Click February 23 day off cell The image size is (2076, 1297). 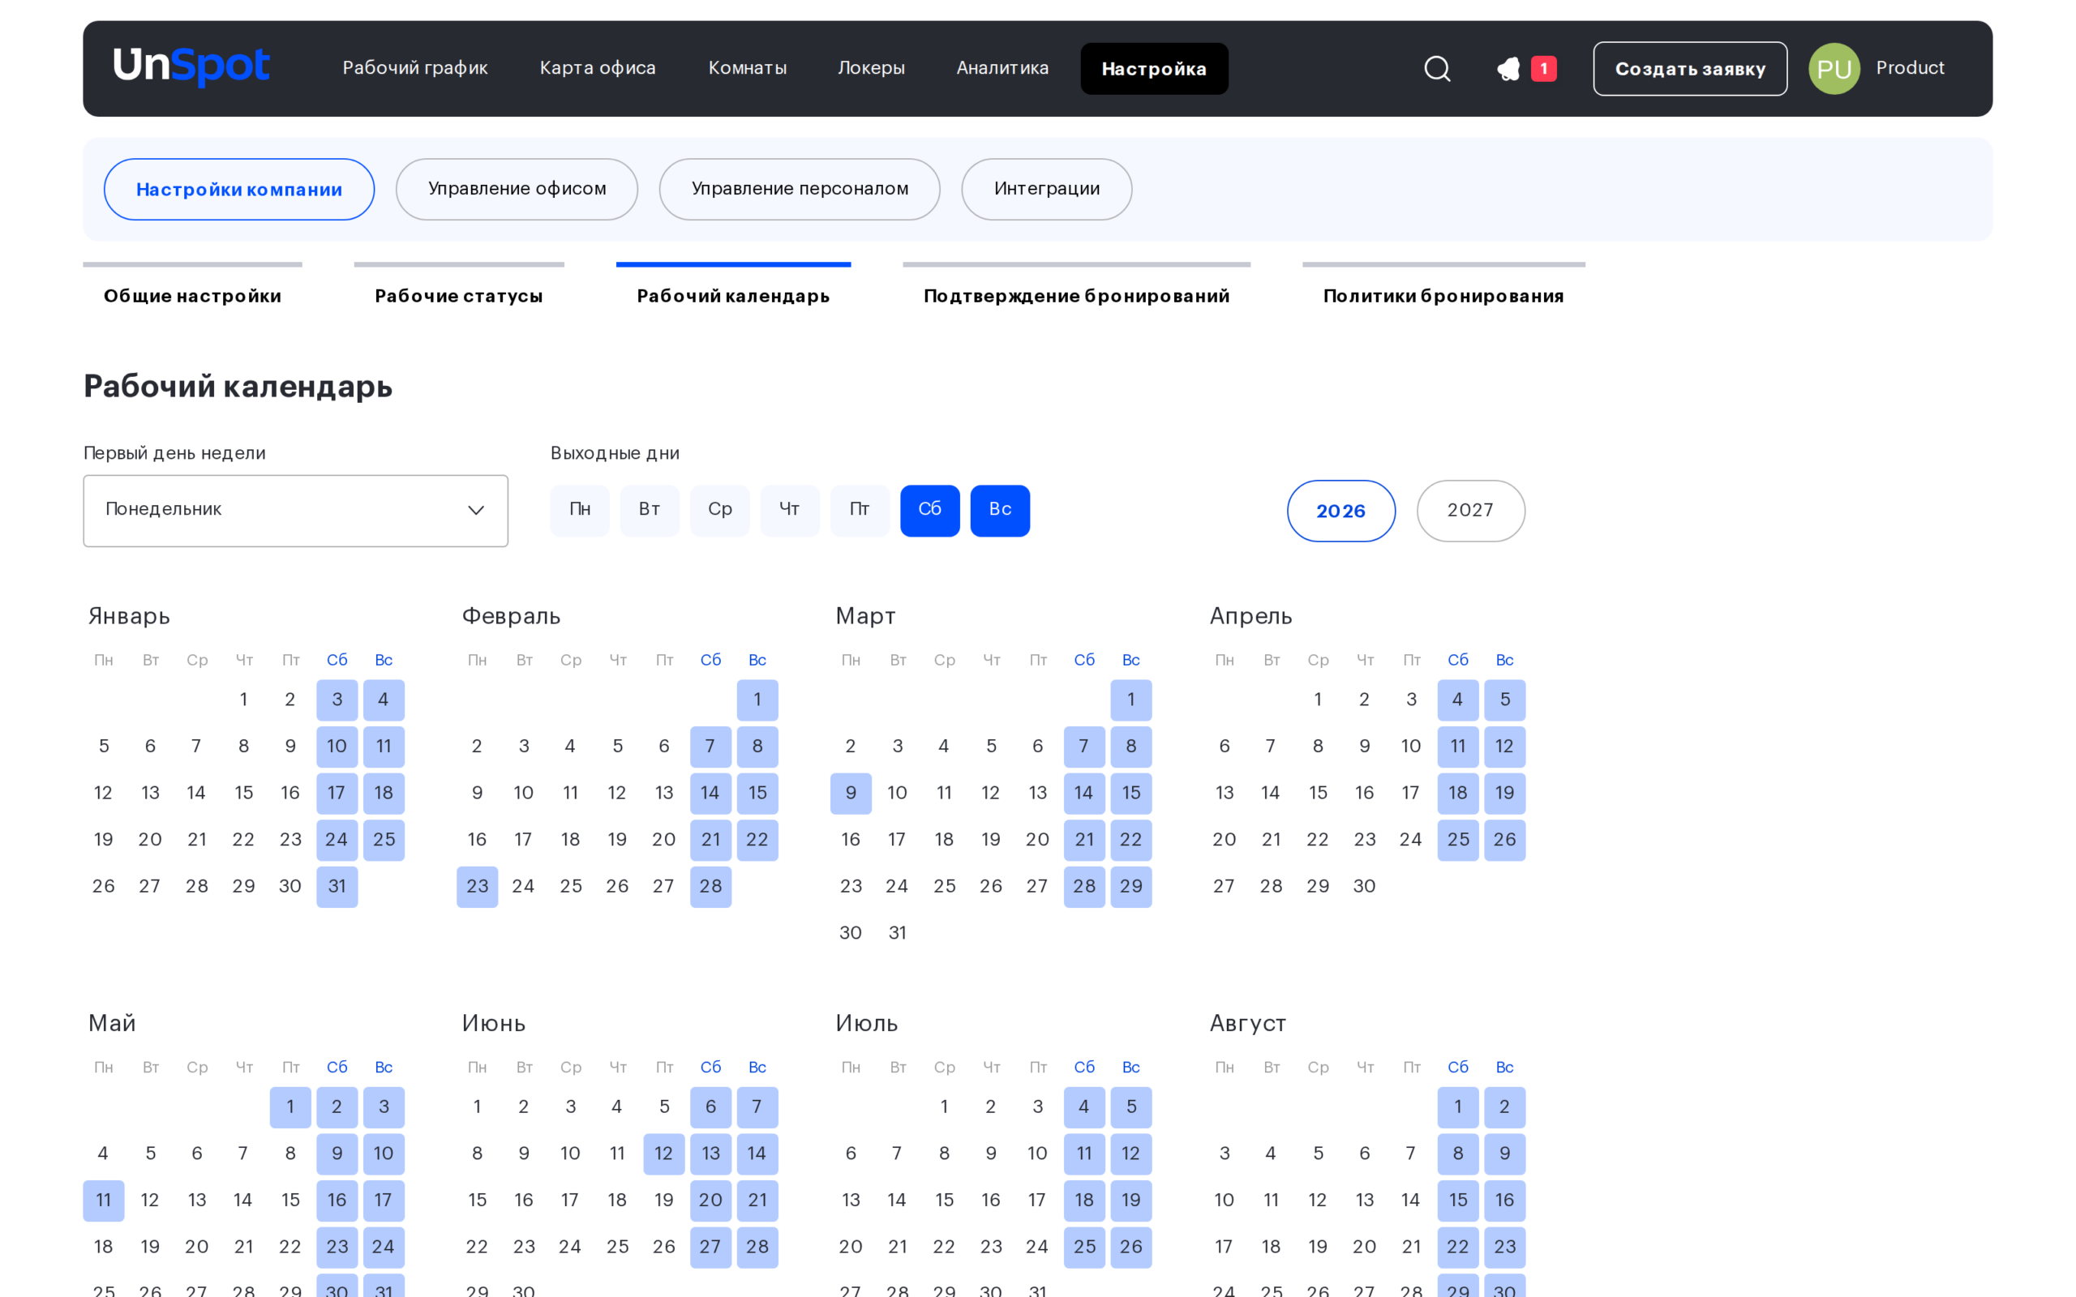pyautogui.click(x=477, y=887)
